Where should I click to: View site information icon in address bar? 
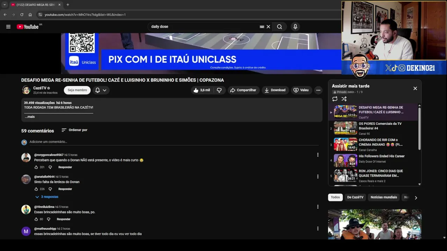(40, 15)
